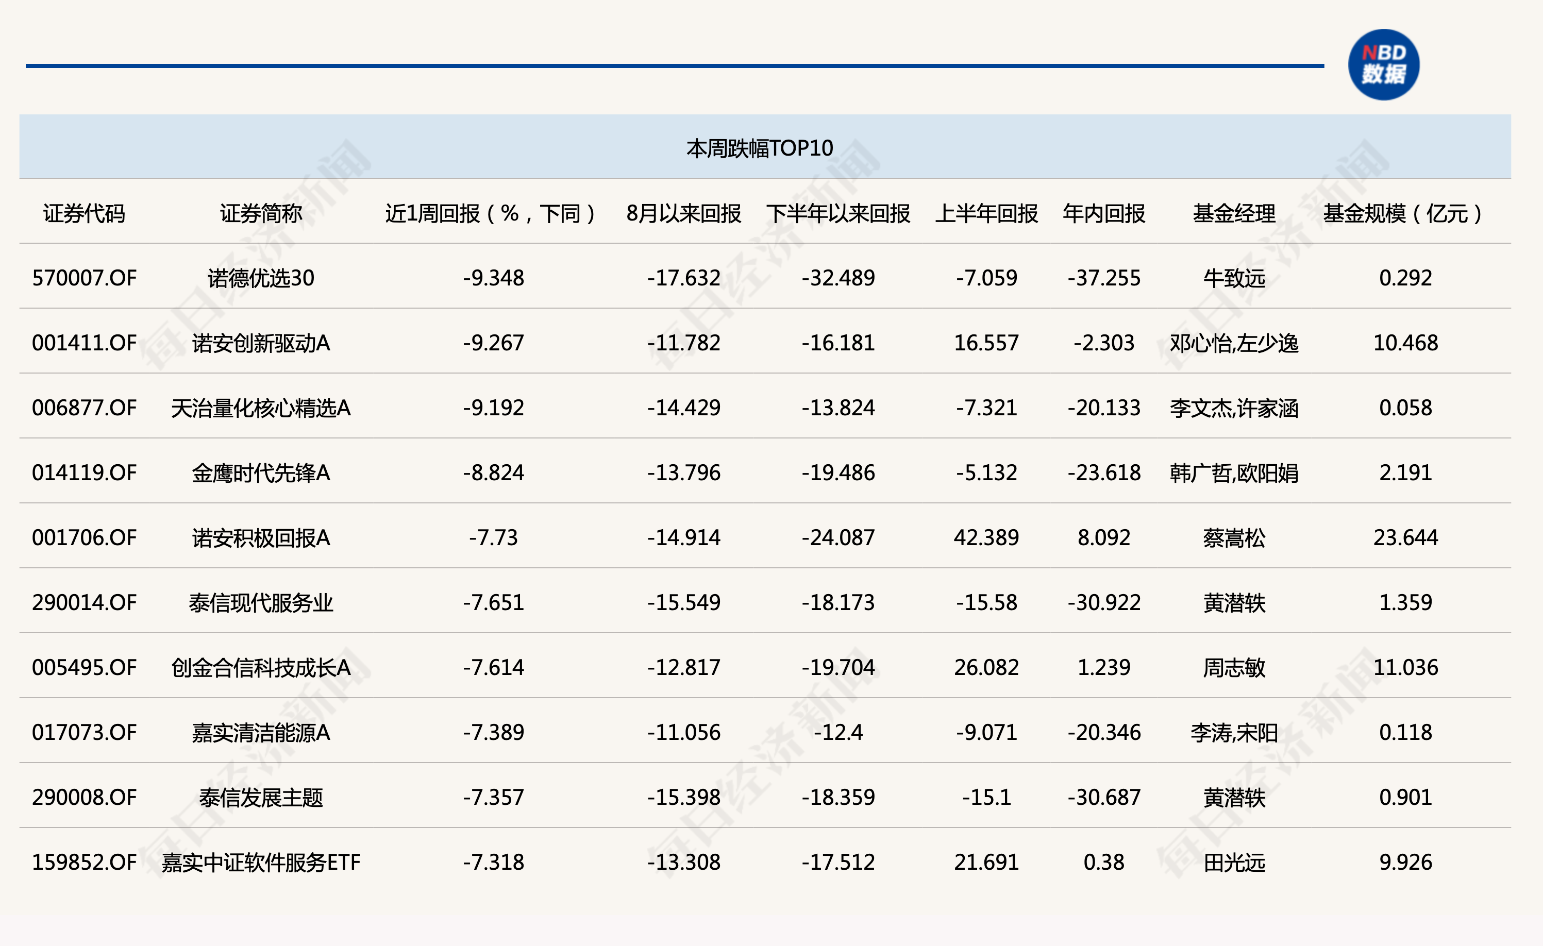1543x946 pixels.
Task: Select the code 001411.OF
Action: click(x=84, y=343)
